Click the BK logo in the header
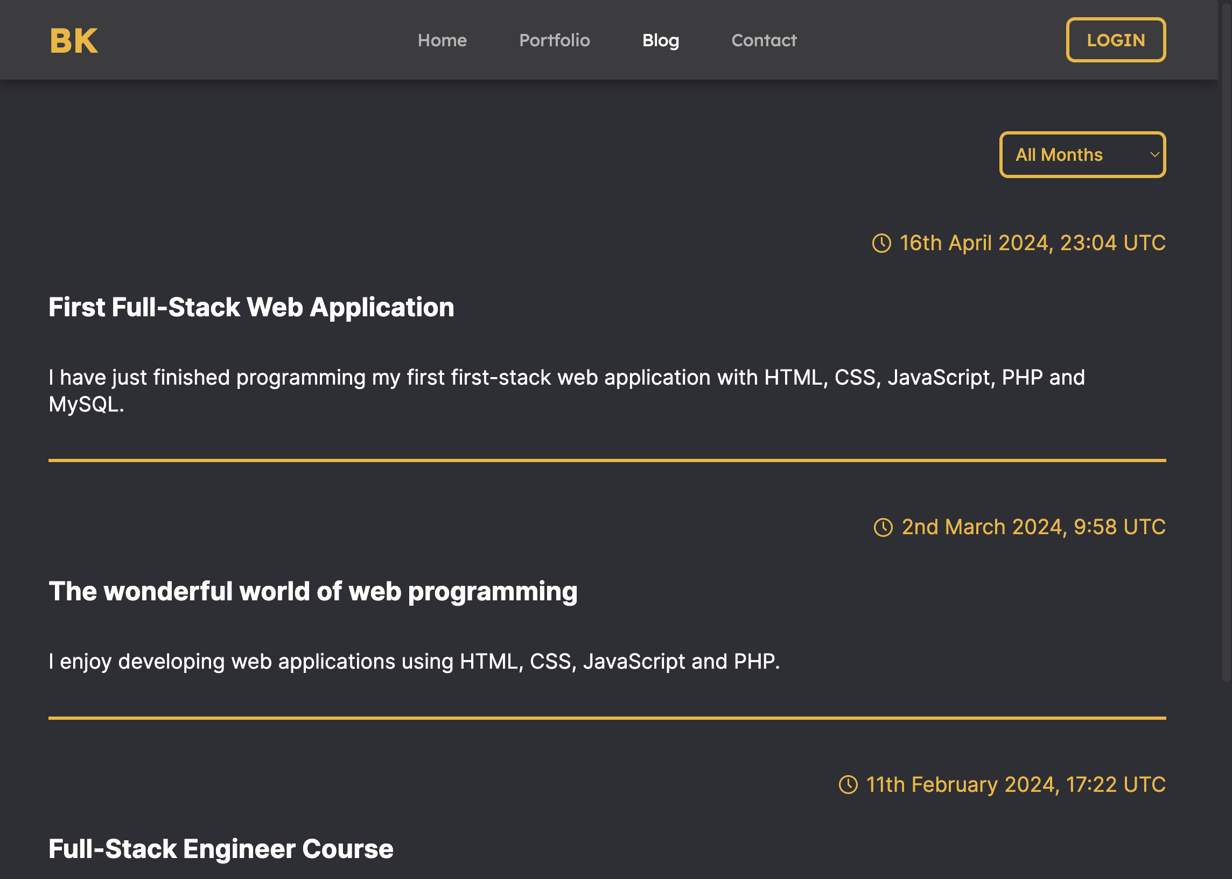Viewport: 1232px width, 879px height. click(x=74, y=40)
